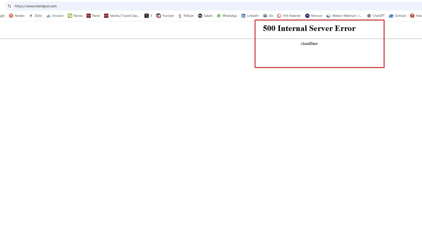This screenshot has width=422, height=241.
Task: Open the Webevi Webmail bookmark
Action: tap(344, 16)
